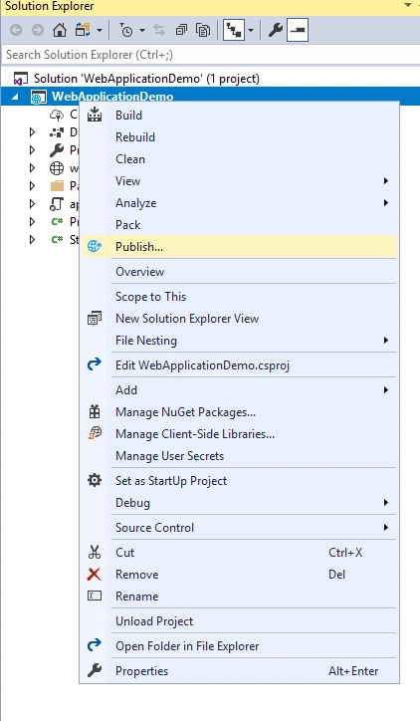Choose Clean from the context menu

pos(239,159)
